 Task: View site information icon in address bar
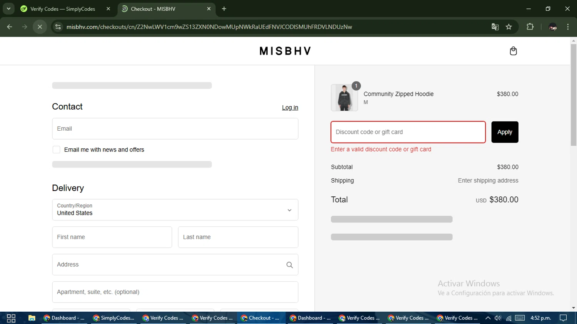point(58,27)
